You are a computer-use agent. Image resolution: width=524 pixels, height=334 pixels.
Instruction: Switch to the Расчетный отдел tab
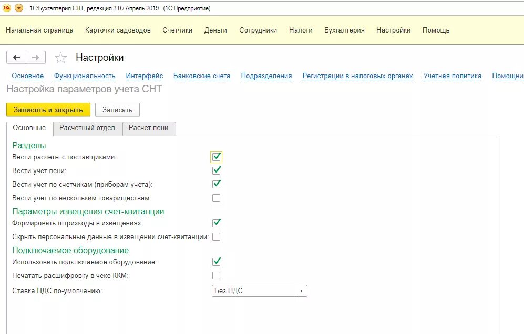point(87,128)
